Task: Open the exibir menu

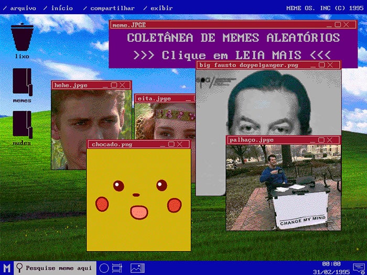Action: [x=161, y=8]
